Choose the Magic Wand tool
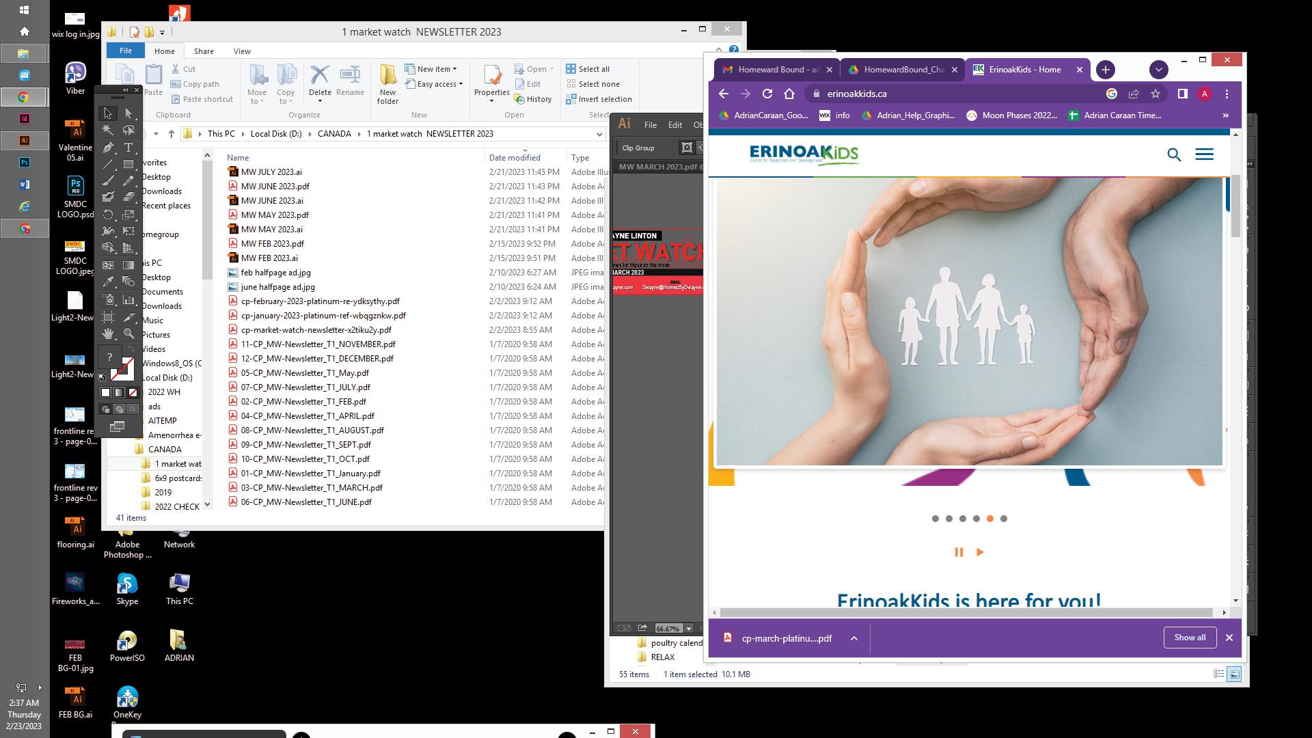The image size is (1312, 738). point(108,130)
